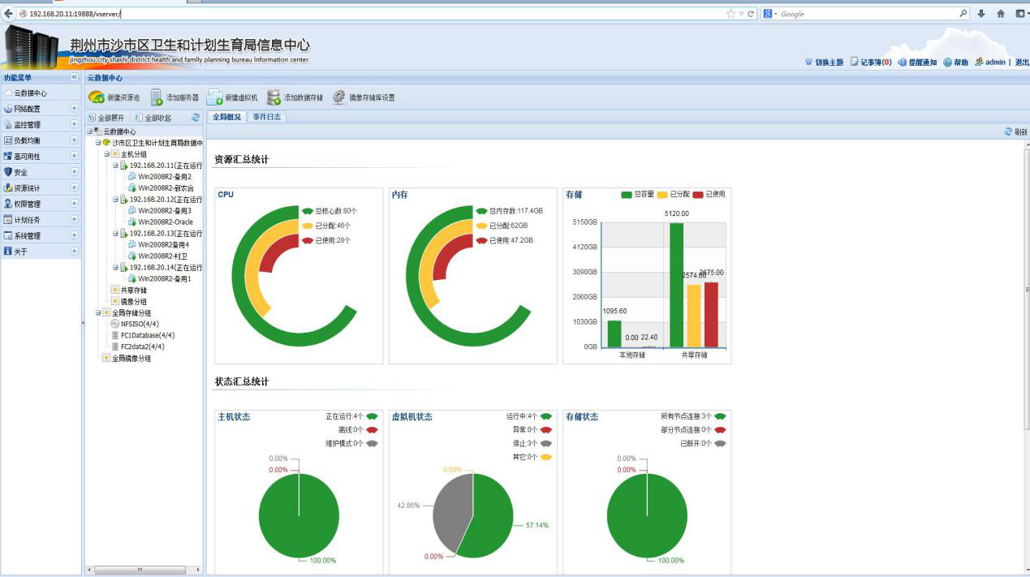The height and width of the screenshot is (577, 1030).
Task: Click the 添加服务器 server icon
Action: tap(157, 97)
